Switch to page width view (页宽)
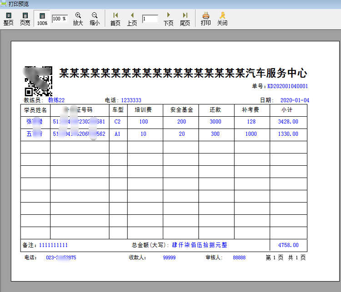 click(x=25, y=19)
